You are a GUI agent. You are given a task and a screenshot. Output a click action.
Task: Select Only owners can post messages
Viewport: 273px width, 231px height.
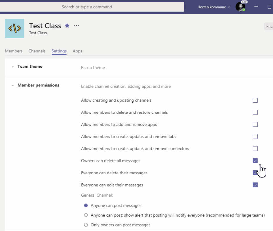point(86,225)
